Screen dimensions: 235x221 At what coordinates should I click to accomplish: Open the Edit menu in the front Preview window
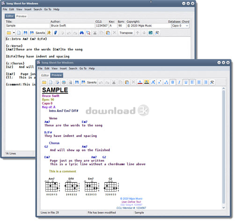coord(47,69)
